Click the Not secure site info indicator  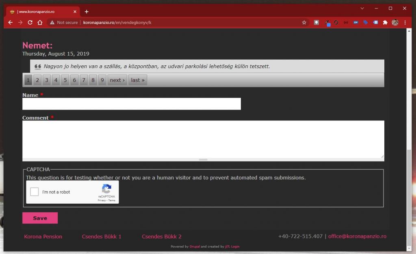64,23
